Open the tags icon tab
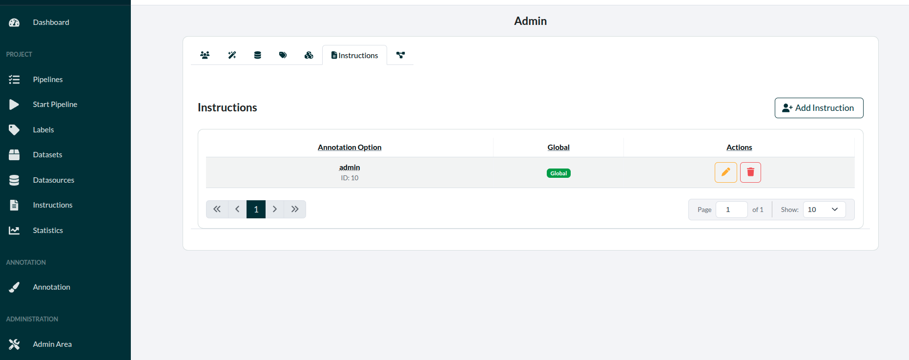 point(283,55)
